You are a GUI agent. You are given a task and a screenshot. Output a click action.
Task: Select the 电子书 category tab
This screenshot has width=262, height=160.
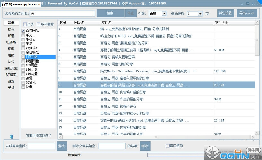click(x=11, y=42)
